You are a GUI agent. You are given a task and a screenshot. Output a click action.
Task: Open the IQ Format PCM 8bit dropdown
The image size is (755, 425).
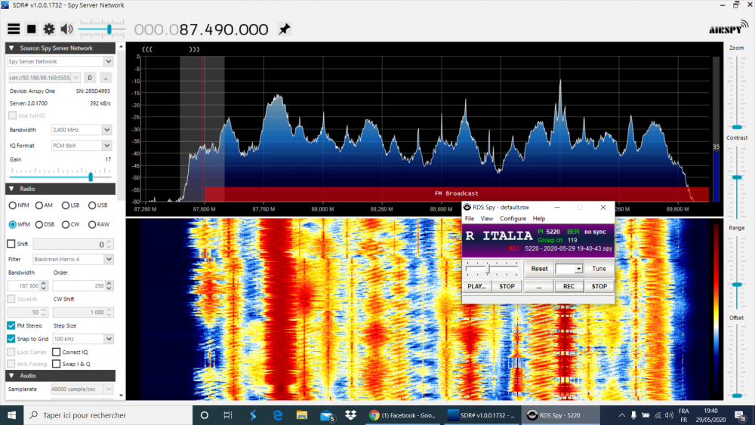[107, 146]
